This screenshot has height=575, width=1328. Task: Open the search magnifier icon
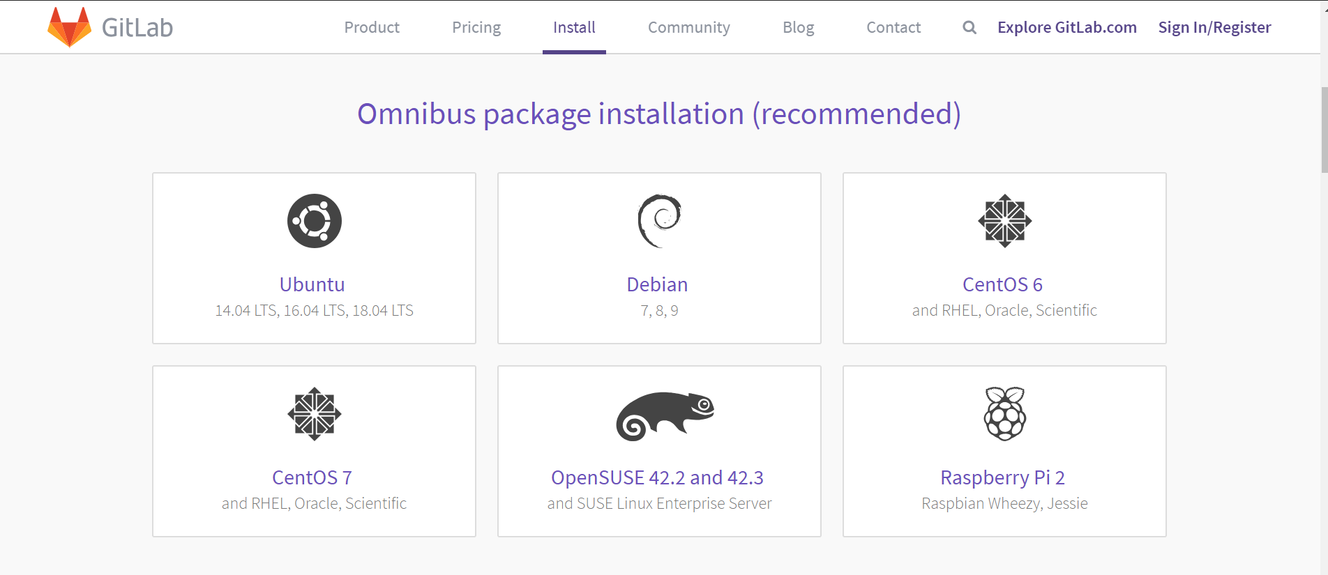pyautogui.click(x=969, y=27)
